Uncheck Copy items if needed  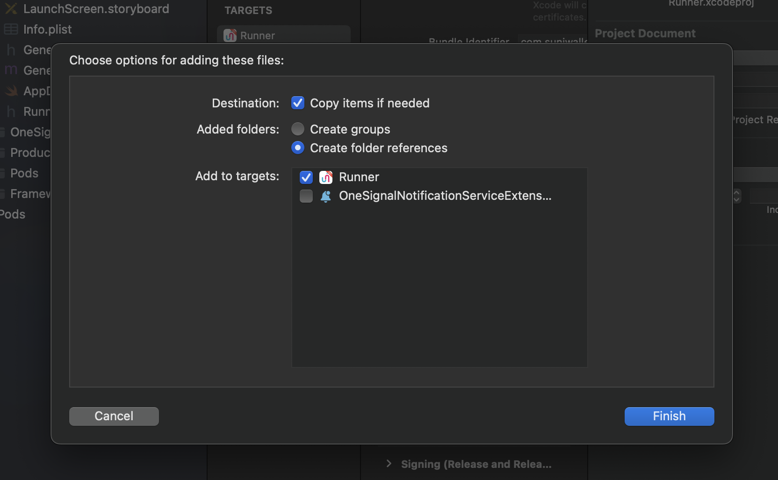[298, 103]
